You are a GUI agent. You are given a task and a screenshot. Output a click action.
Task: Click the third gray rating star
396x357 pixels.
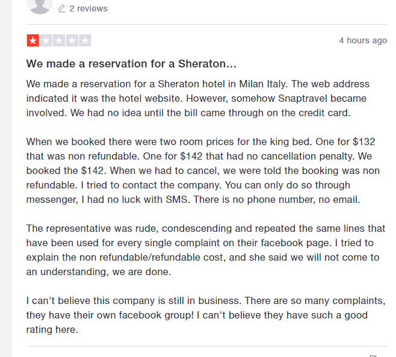[x=59, y=40]
